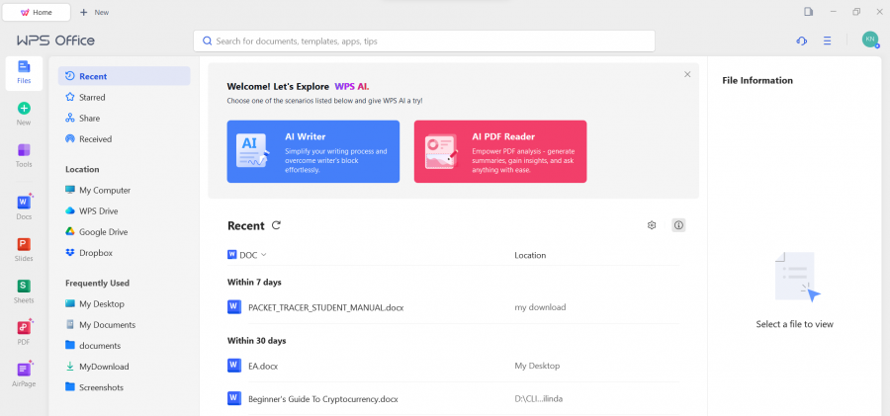
Task: Launch the AI Writer card
Action: point(313,151)
